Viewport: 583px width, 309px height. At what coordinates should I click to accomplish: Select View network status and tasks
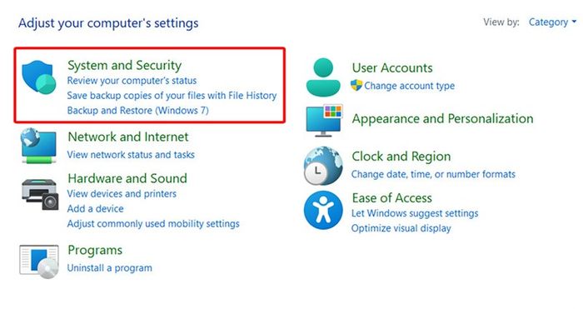[x=131, y=155]
